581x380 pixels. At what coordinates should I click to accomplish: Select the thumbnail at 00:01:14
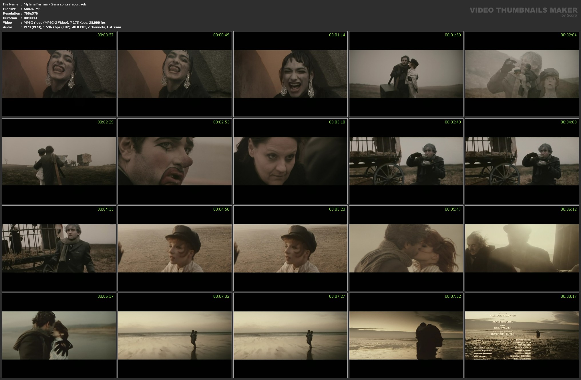pos(290,74)
